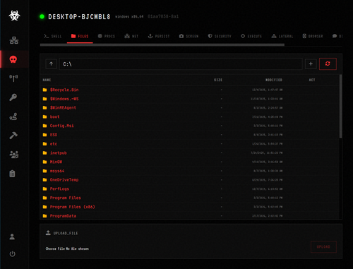This screenshot has height=269, width=353.
Task: Switch to the BROWSER tab
Action: (313, 36)
